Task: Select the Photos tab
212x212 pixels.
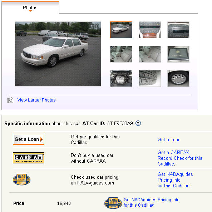Action: (30, 8)
